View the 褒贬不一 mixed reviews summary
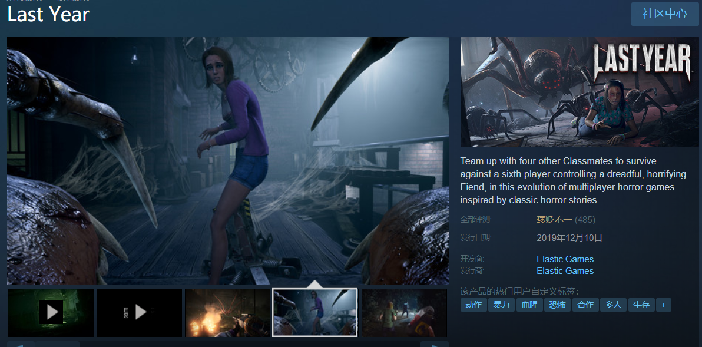Screen dimensions: 702x347 pos(554,220)
